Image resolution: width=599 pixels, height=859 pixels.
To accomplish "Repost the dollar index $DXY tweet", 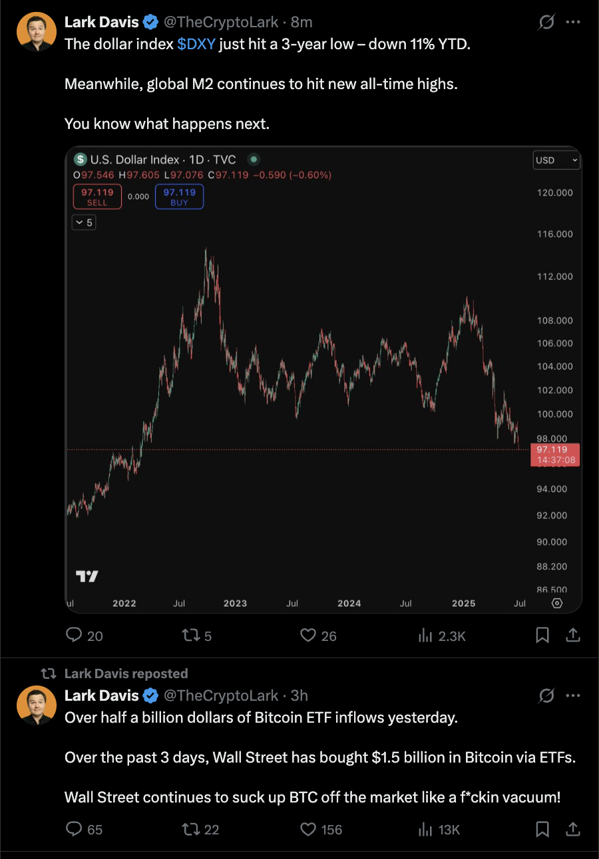I will (x=191, y=636).
